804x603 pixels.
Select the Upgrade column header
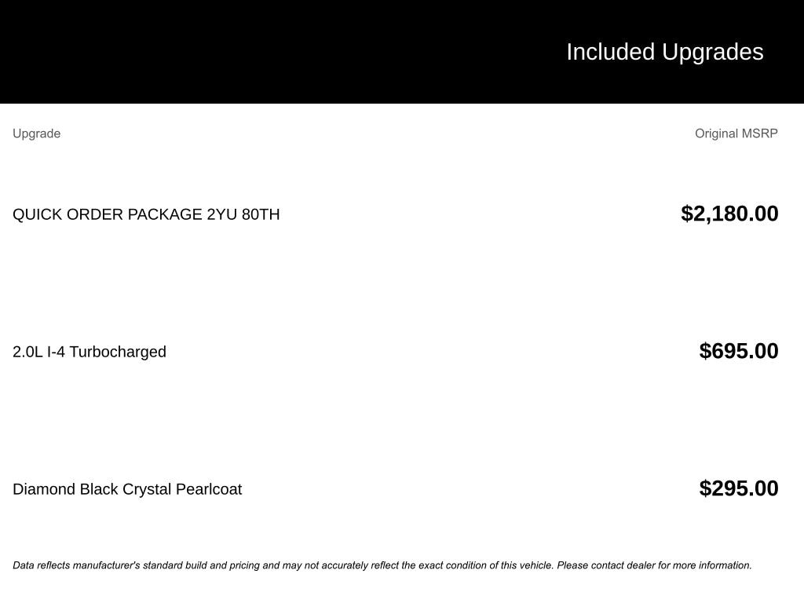[37, 133]
